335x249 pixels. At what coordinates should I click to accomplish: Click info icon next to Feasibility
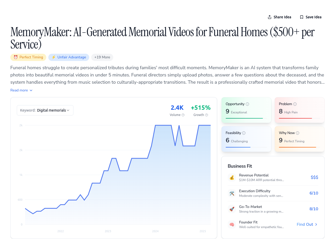[x=244, y=133]
